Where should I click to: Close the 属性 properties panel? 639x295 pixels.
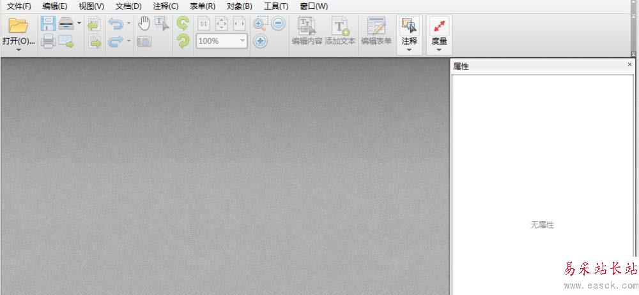629,64
